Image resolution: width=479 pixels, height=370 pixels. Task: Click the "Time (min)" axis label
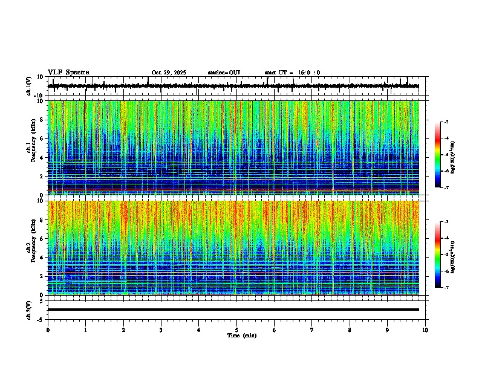(x=242, y=336)
